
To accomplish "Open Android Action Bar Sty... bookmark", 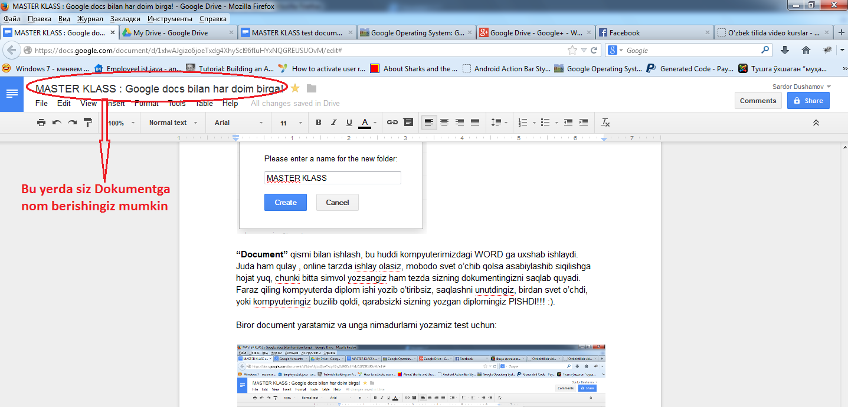I will [x=506, y=68].
